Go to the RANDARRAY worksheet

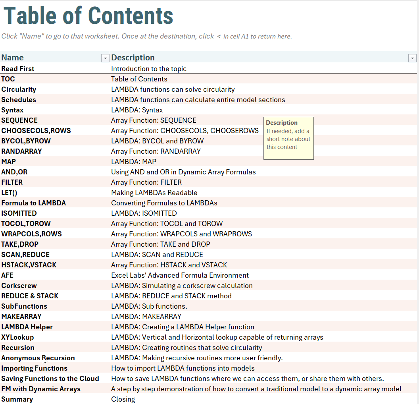pyautogui.click(x=22, y=151)
